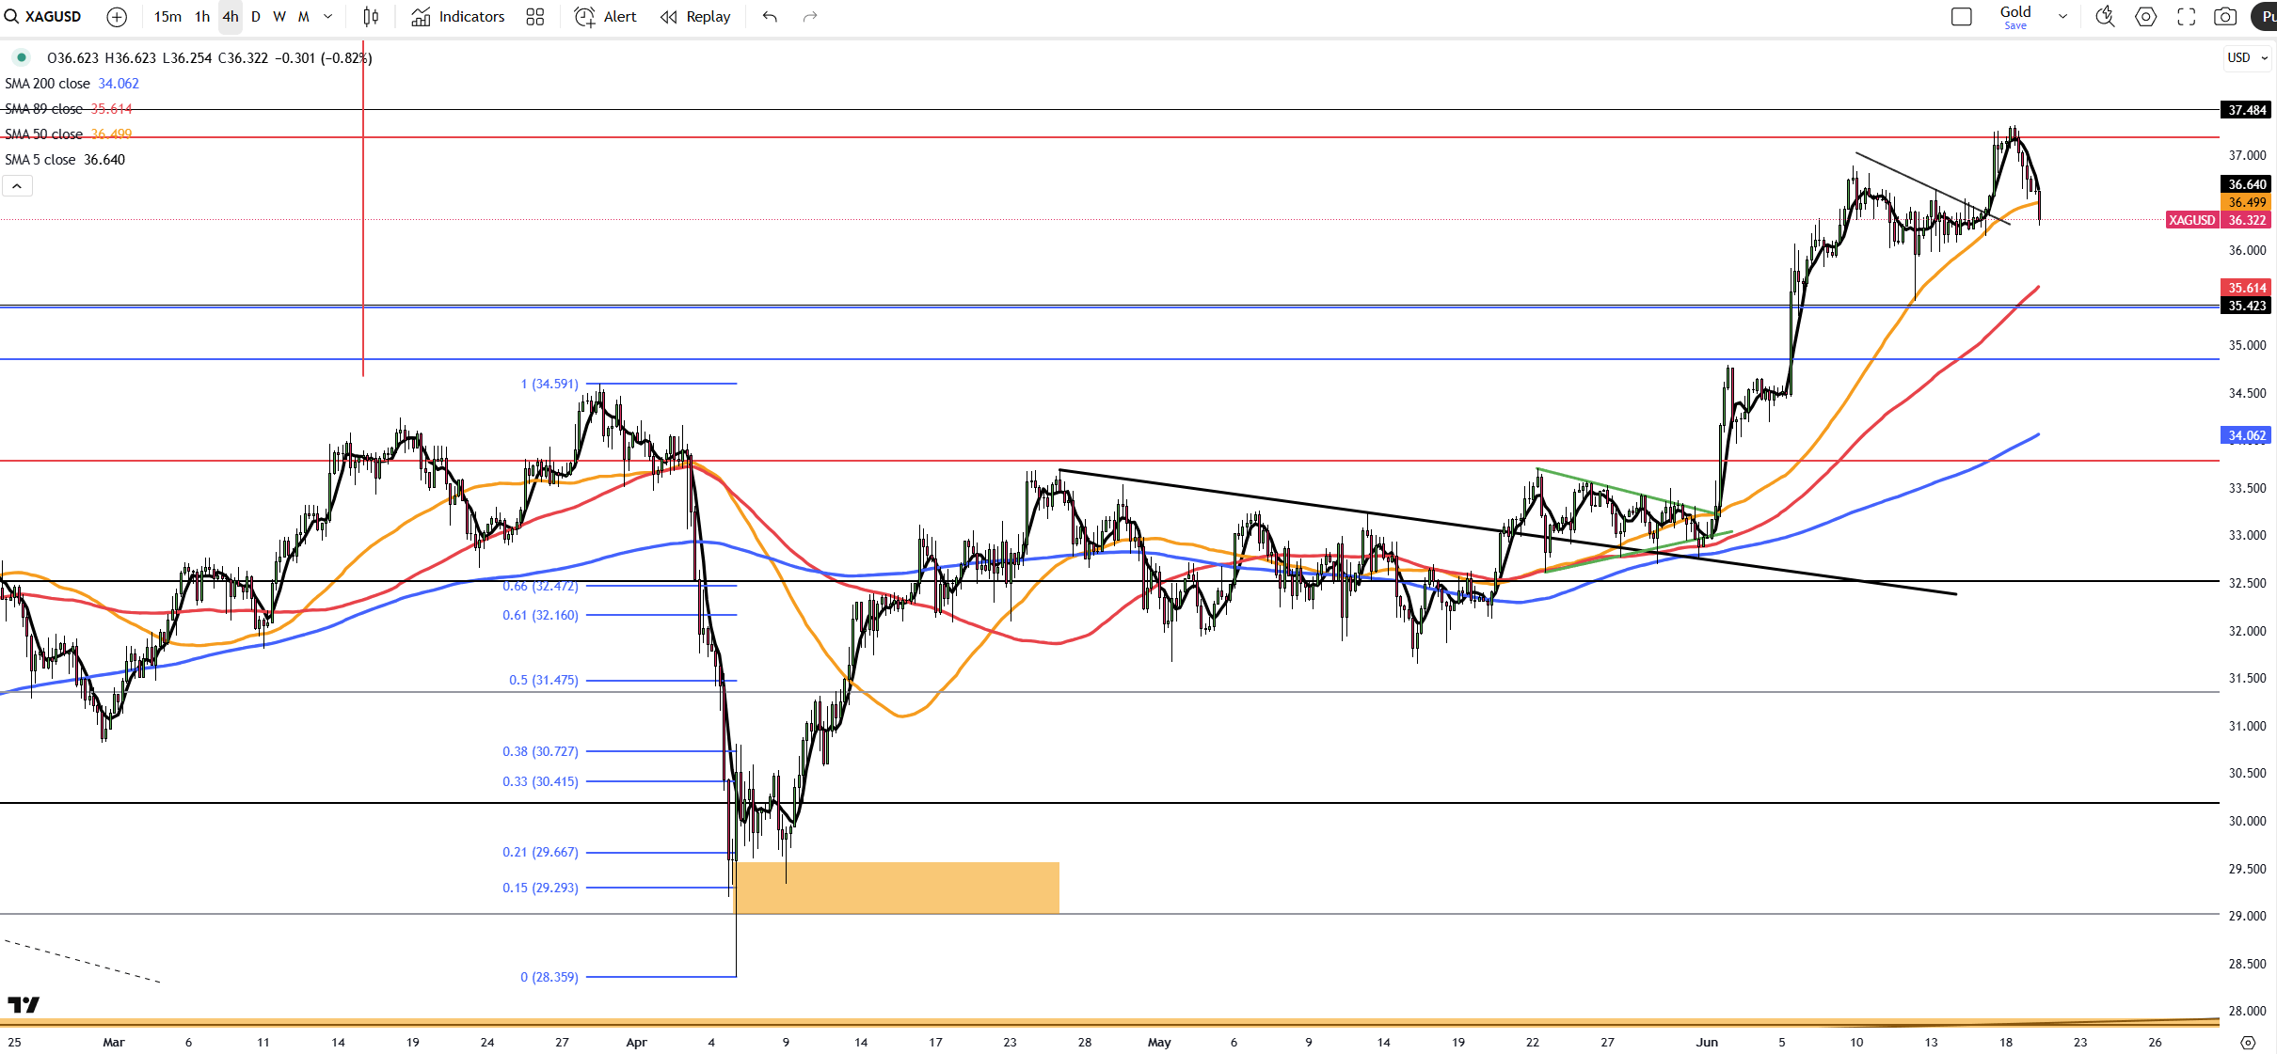This screenshot has width=2277, height=1054.
Task: Click the add symbol plus icon
Action: 117,17
